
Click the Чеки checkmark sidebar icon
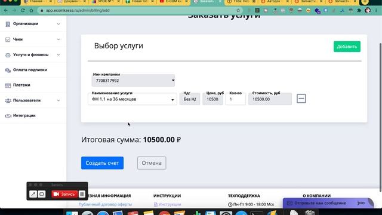[x=8, y=39]
